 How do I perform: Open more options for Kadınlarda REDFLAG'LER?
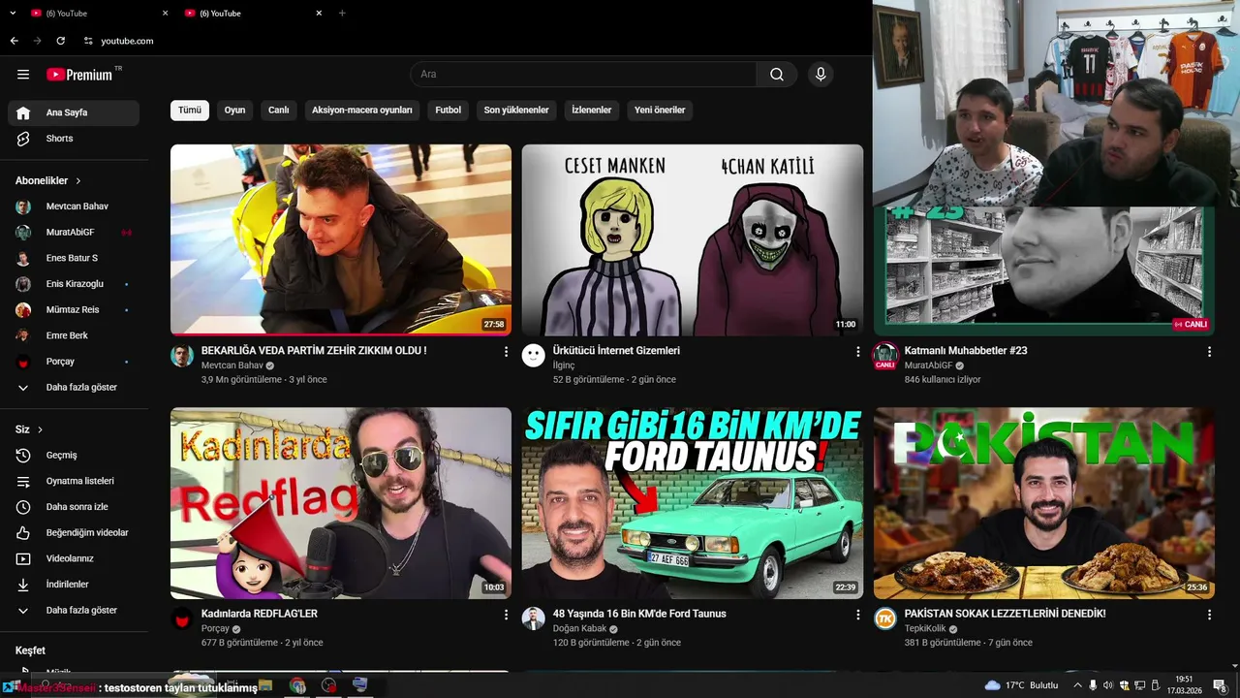pyautogui.click(x=506, y=615)
